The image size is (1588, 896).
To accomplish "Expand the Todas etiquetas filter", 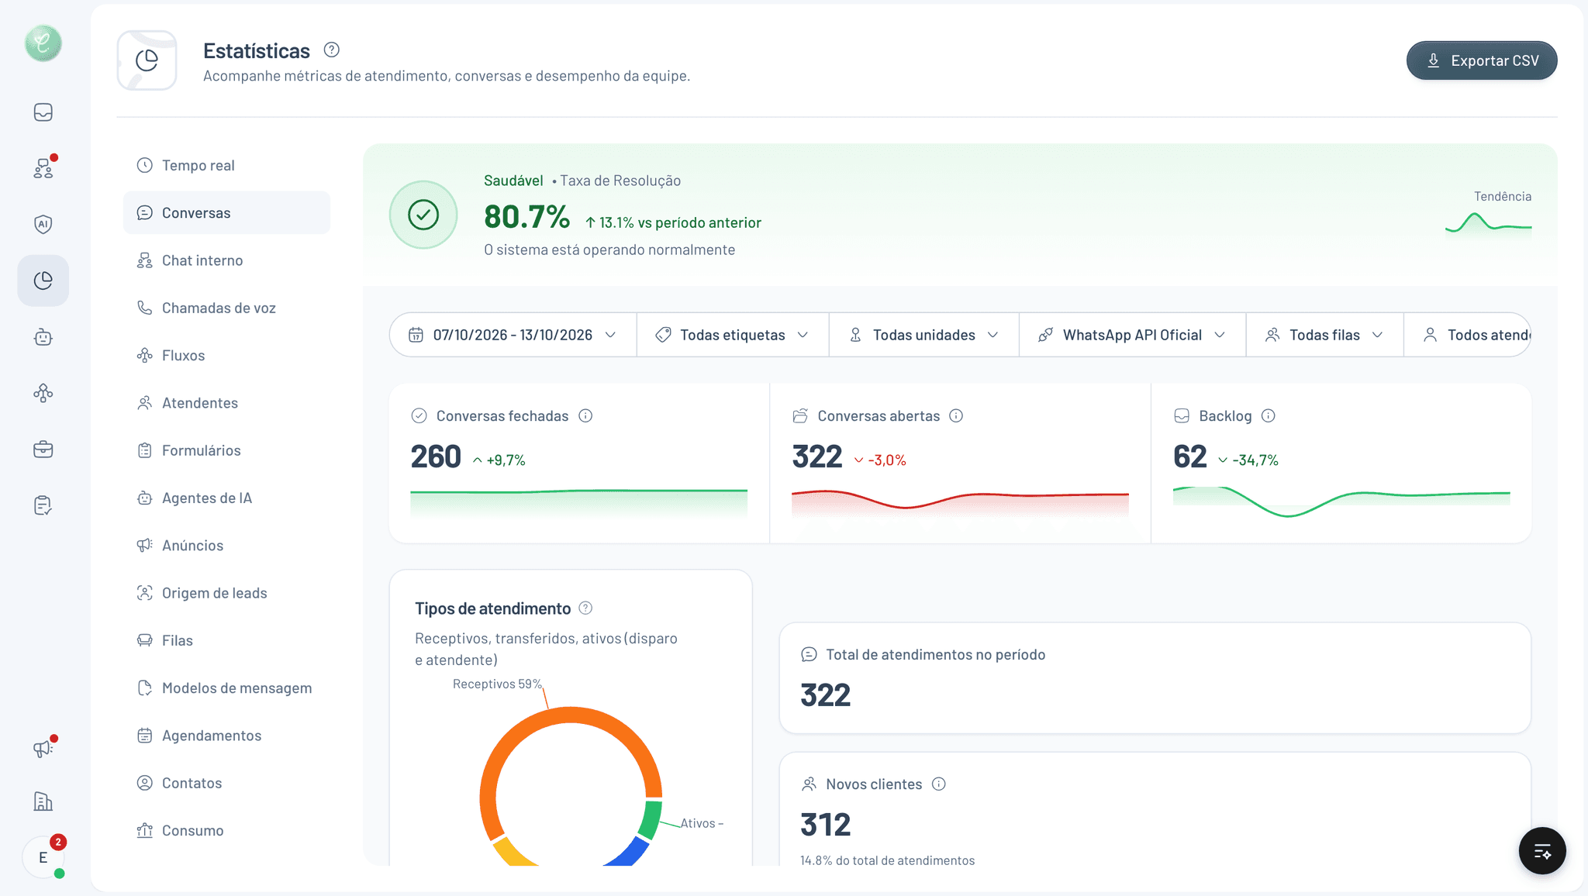I will (x=733, y=335).
